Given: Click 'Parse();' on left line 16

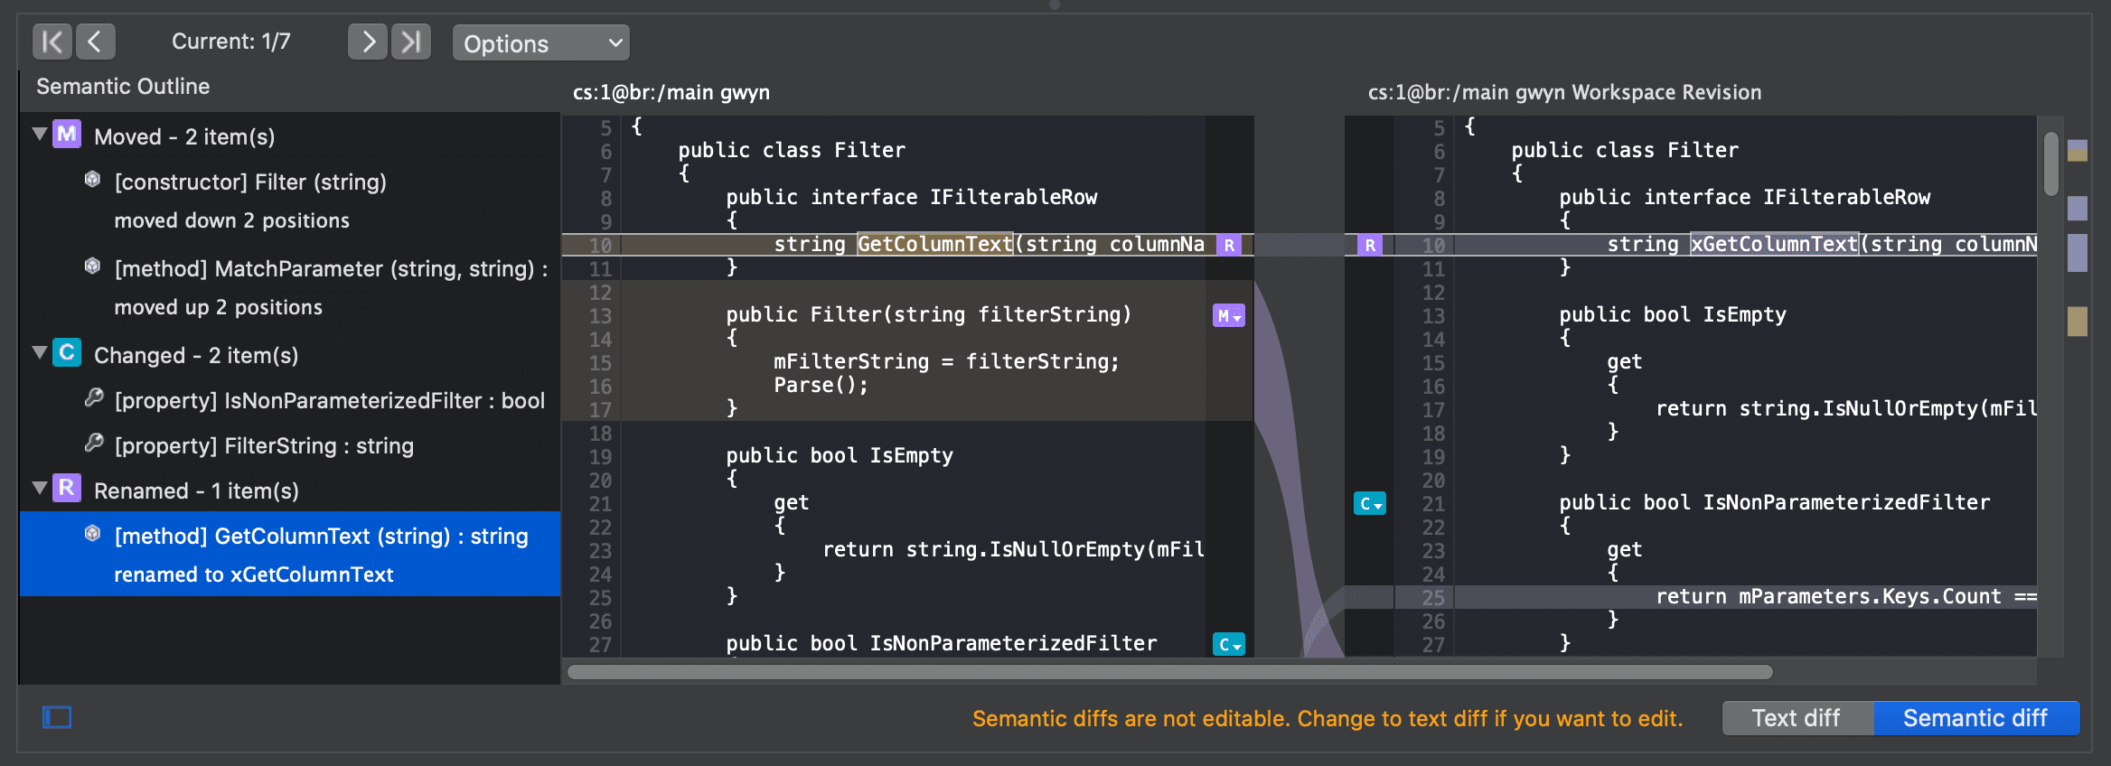Looking at the screenshot, I should pos(821,385).
